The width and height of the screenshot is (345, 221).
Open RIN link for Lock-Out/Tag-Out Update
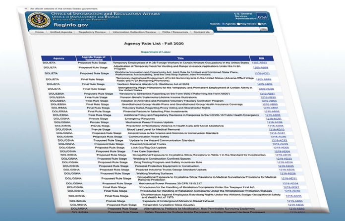point(281,148)
